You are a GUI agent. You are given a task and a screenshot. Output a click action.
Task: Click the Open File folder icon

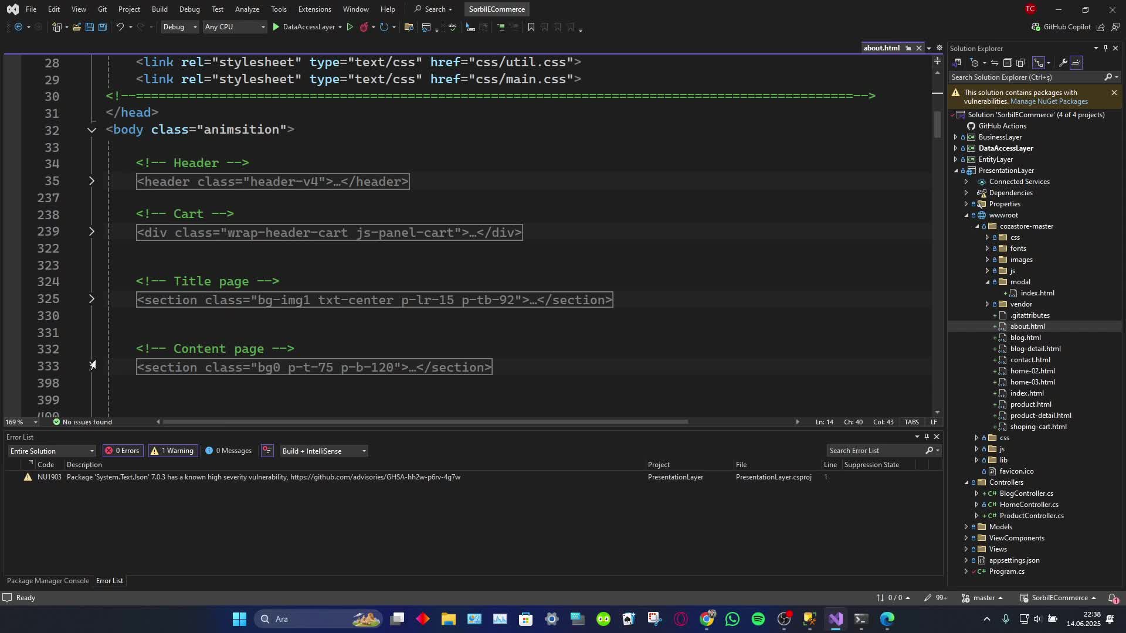point(76,27)
